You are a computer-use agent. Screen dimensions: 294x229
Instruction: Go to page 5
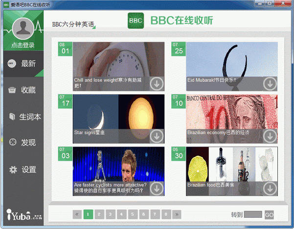point(133,214)
